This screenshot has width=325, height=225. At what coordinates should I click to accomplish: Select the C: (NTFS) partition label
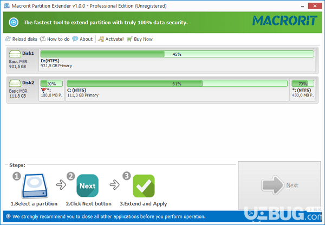[77, 90]
